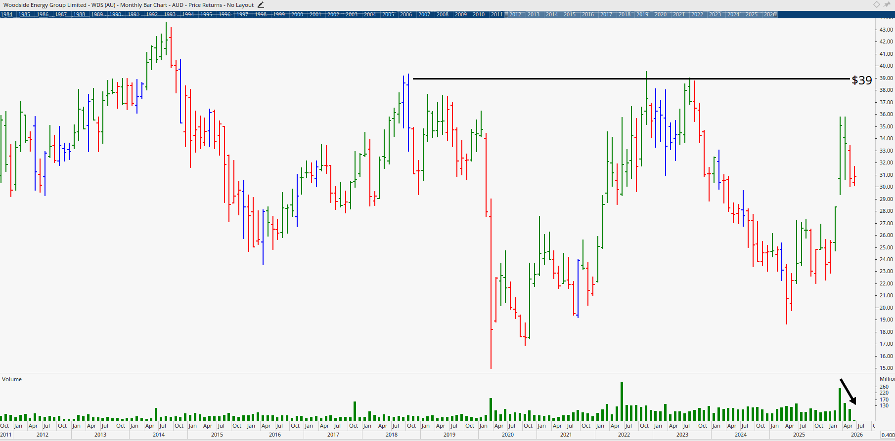This screenshot has height=441, width=895.
Task: Click the 35.00 price axis label
Action: click(886, 126)
